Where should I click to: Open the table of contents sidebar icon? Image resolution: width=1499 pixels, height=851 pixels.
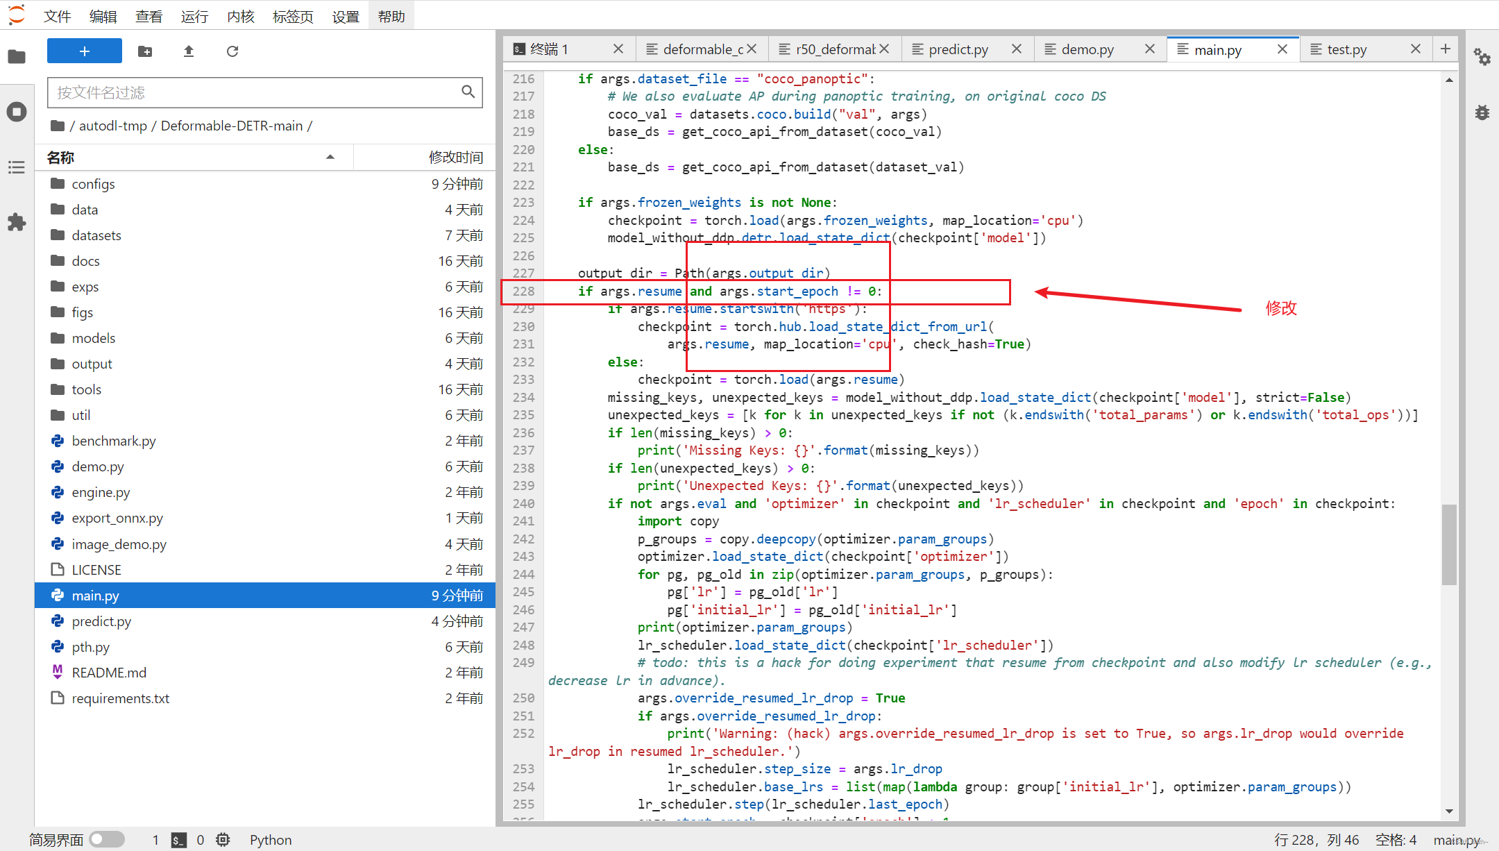17,167
